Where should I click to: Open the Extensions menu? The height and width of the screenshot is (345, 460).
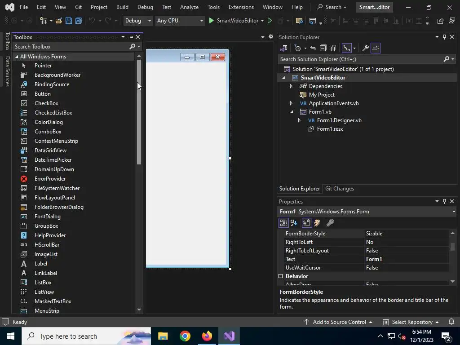pos(241,7)
